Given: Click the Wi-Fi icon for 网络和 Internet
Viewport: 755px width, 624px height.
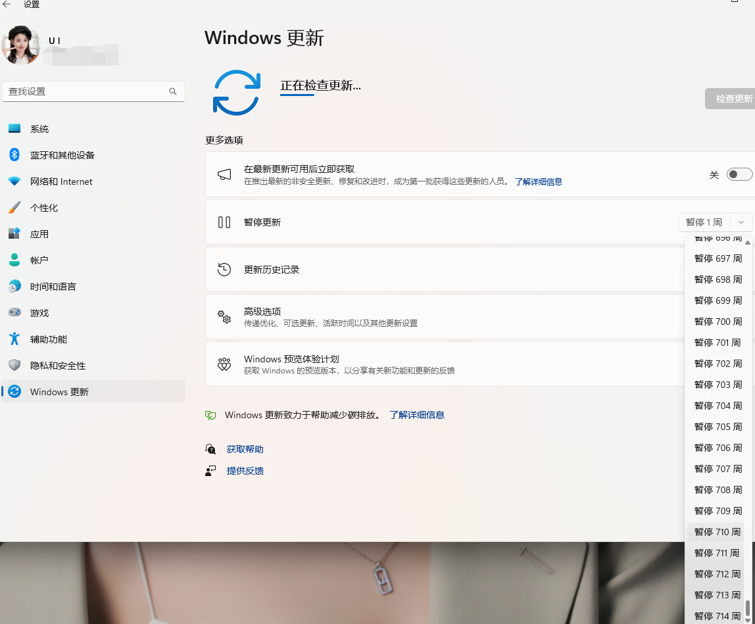Looking at the screenshot, I should click(14, 181).
